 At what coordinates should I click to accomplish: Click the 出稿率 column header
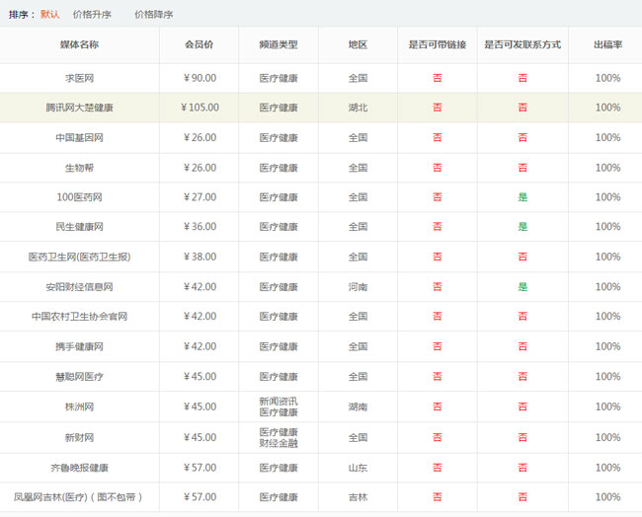pos(607,45)
